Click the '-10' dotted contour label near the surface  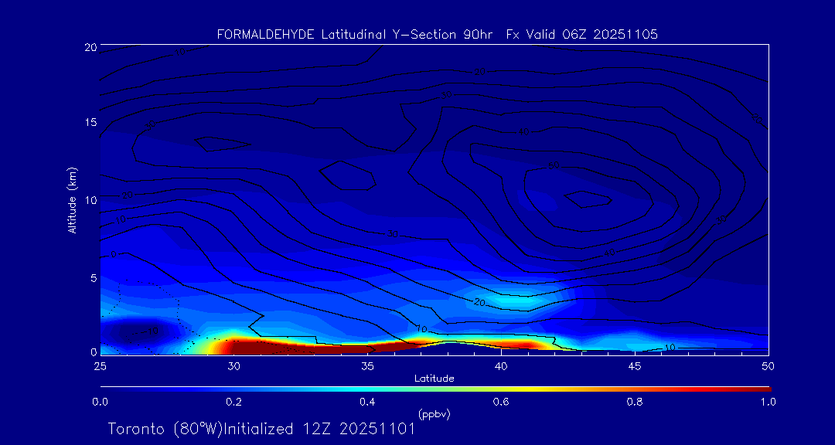tap(151, 331)
